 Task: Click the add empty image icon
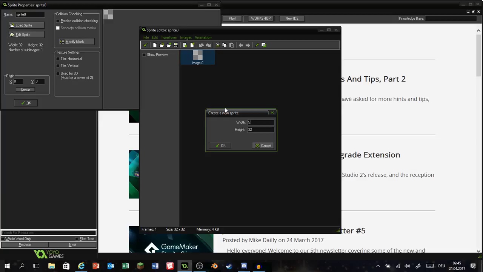pyautogui.click(x=192, y=45)
